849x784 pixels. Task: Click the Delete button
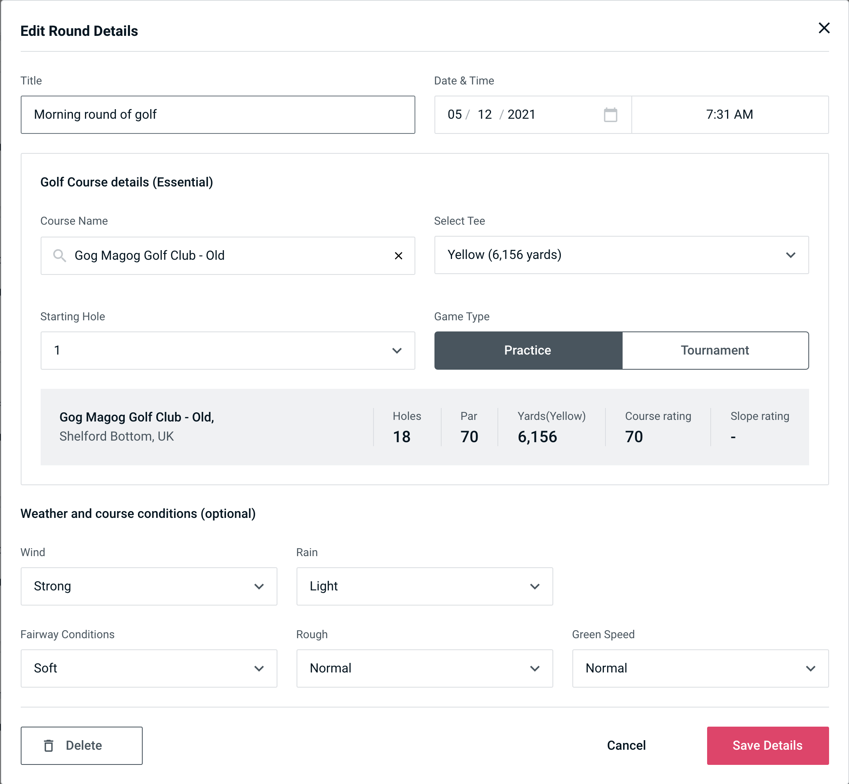click(x=82, y=745)
